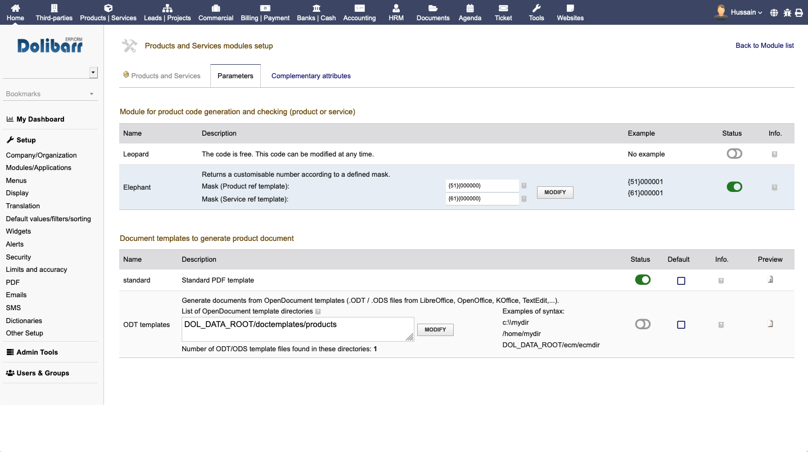Click help icon beside OpenDocument directories label
Screen dimensions: 808x452
click(x=318, y=311)
